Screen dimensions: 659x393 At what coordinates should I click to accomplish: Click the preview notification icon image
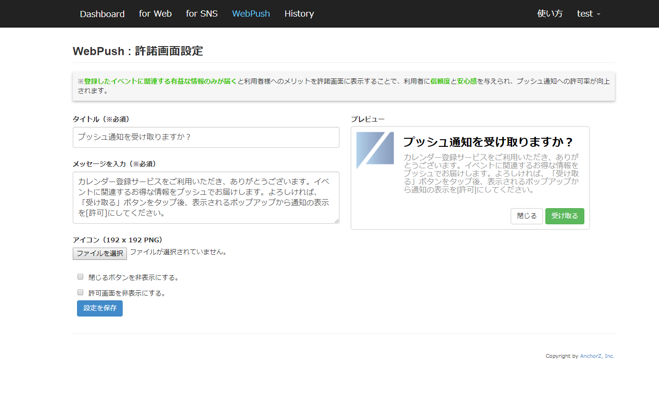[375, 151]
